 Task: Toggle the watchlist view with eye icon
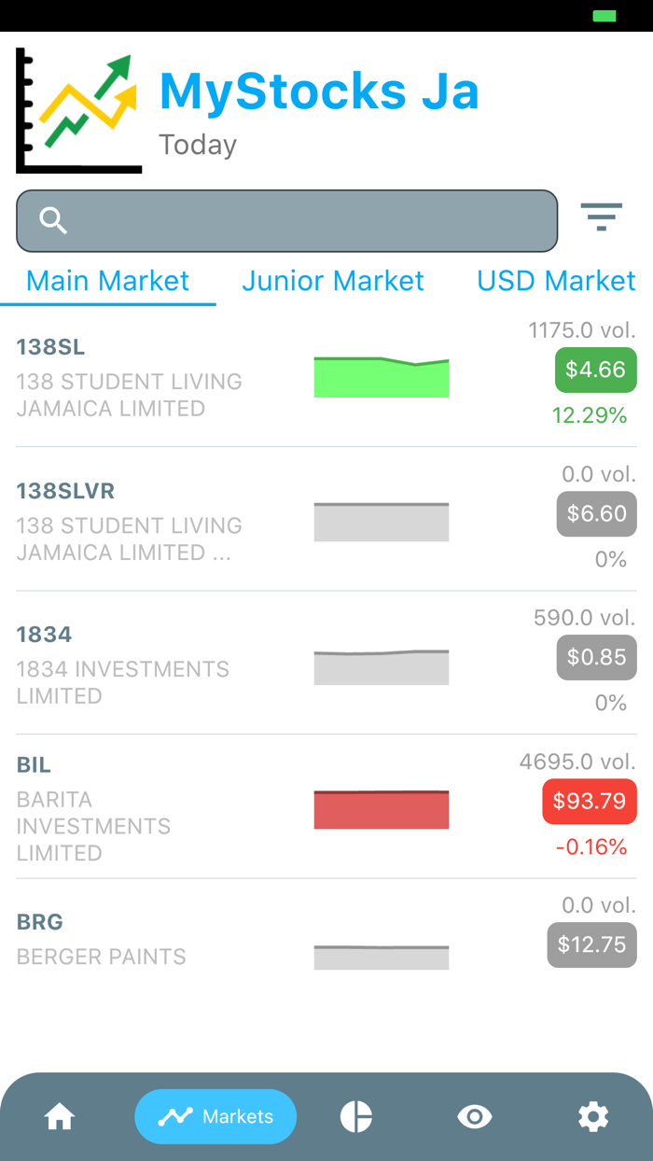[x=475, y=1116]
